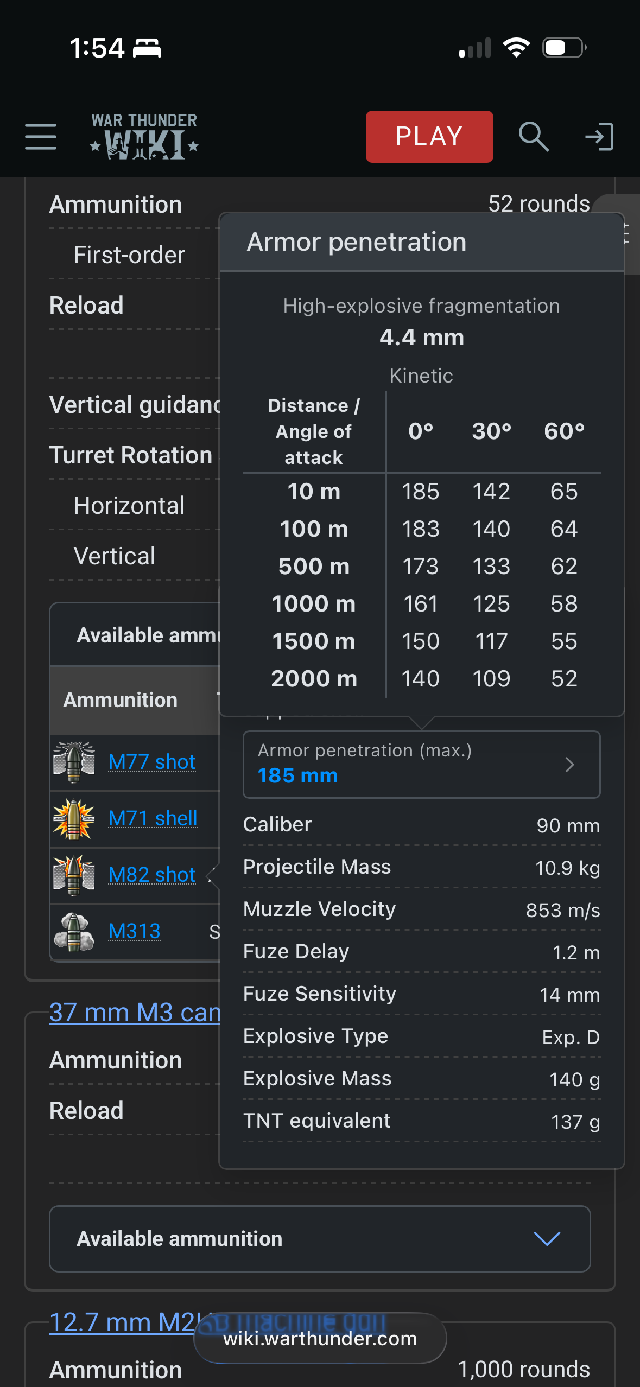Open the M77 shot link

pyautogui.click(x=152, y=762)
